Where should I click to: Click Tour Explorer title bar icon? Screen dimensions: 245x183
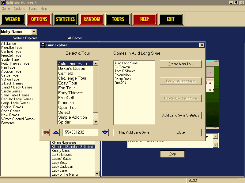point(43,45)
